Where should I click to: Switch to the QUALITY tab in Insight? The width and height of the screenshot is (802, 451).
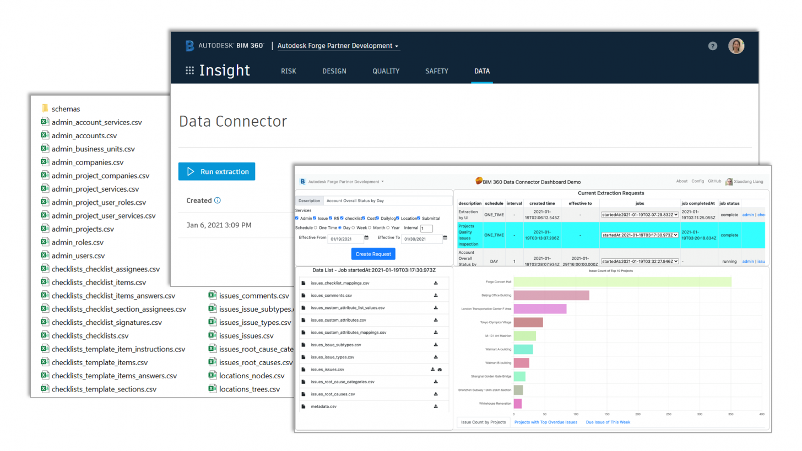(386, 71)
